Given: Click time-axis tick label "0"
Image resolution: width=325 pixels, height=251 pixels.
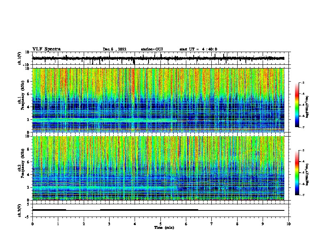Looking at the screenshot, I should (x=32, y=224).
